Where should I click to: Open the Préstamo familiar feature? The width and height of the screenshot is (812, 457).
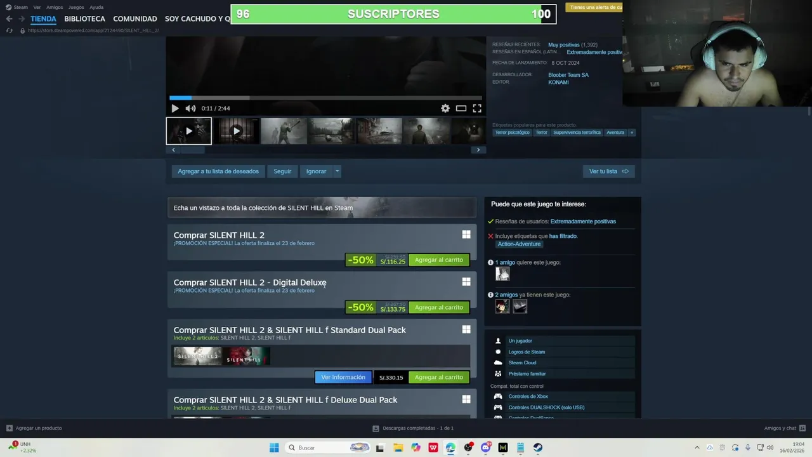pyautogui.click(x=563, y=374)
